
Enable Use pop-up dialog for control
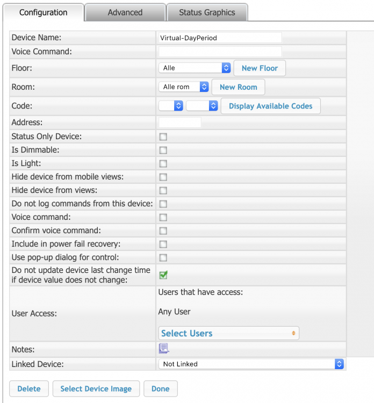(x=163, y=258)
